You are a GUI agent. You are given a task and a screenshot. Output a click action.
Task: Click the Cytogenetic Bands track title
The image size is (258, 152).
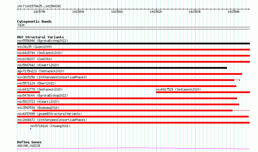[x=34, y=21]
